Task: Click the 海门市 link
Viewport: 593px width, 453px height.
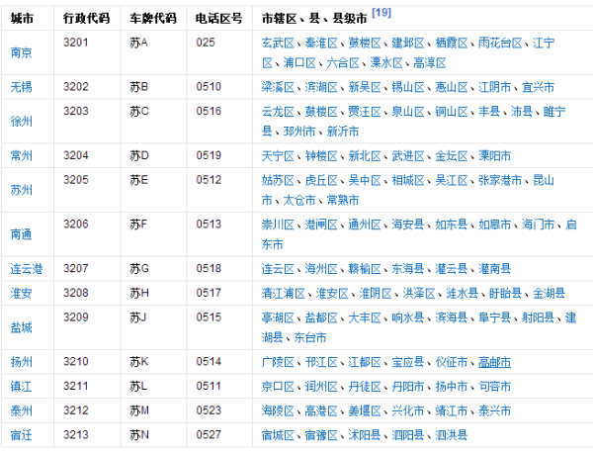Action: point(539,225)
